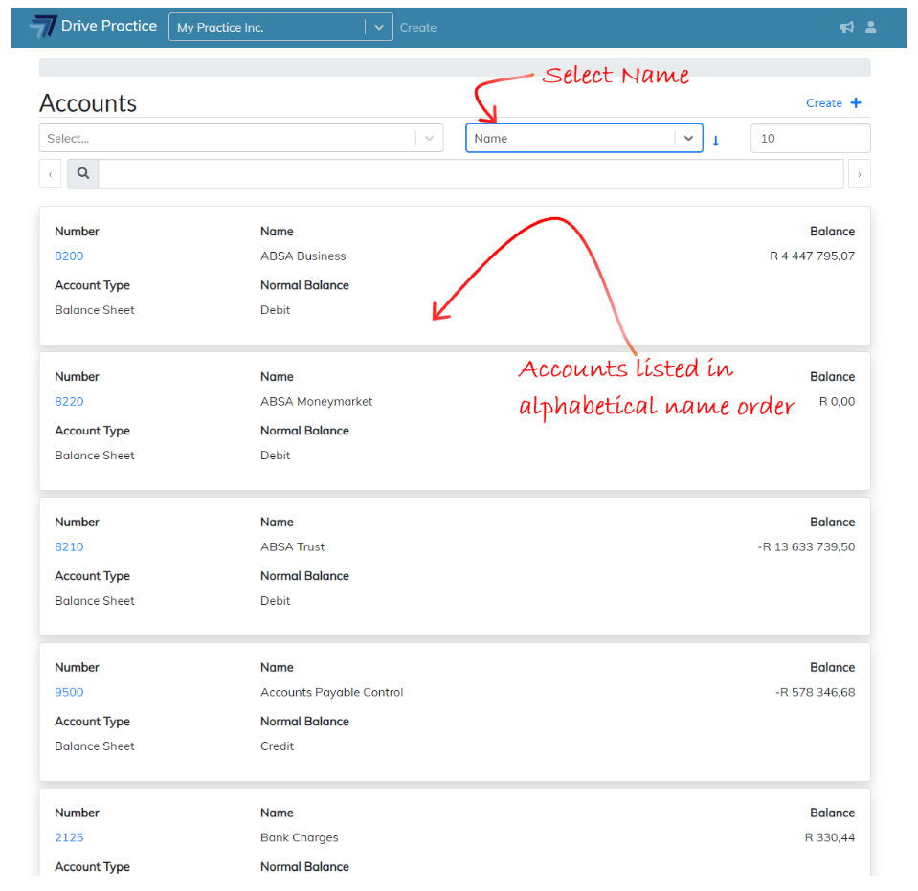Screen dimensions: 918x891
Task: Click Balance Sheet type for account 9500
Action: pos(94,746)
